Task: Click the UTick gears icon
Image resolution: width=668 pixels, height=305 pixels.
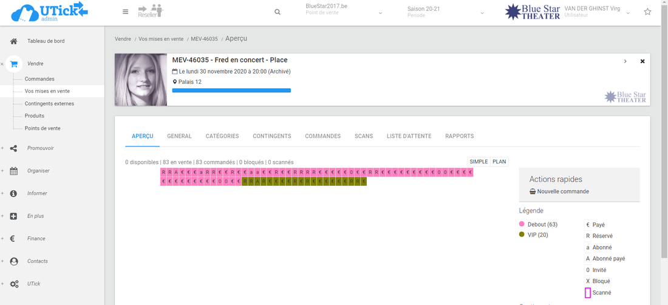Action: click(x=14, y=284)
